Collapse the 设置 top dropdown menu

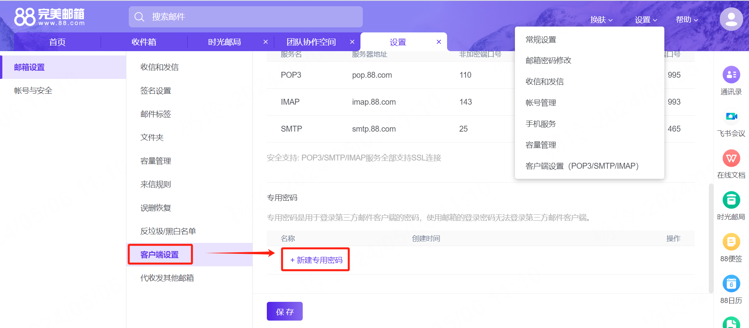[646, 20]
